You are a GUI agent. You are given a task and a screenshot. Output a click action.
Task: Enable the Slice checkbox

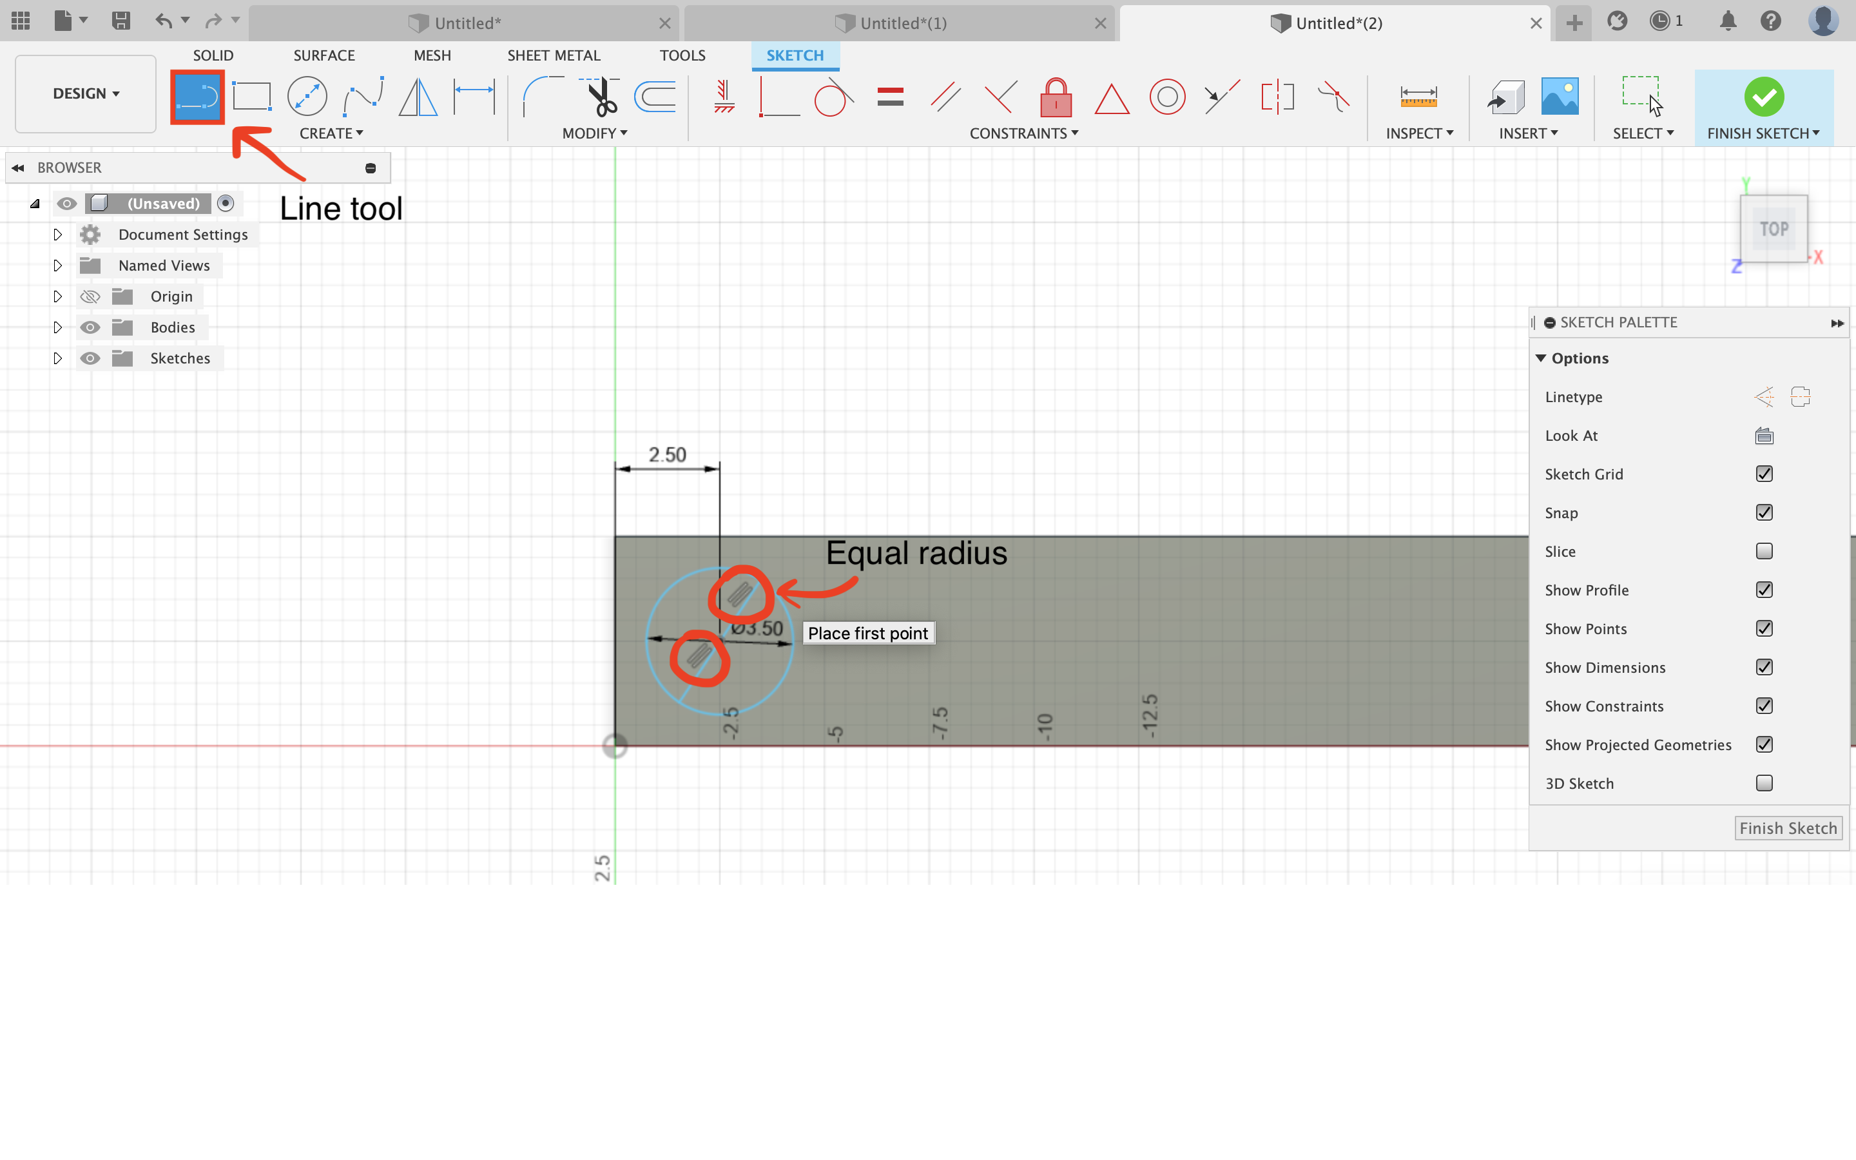(1764, 551)
